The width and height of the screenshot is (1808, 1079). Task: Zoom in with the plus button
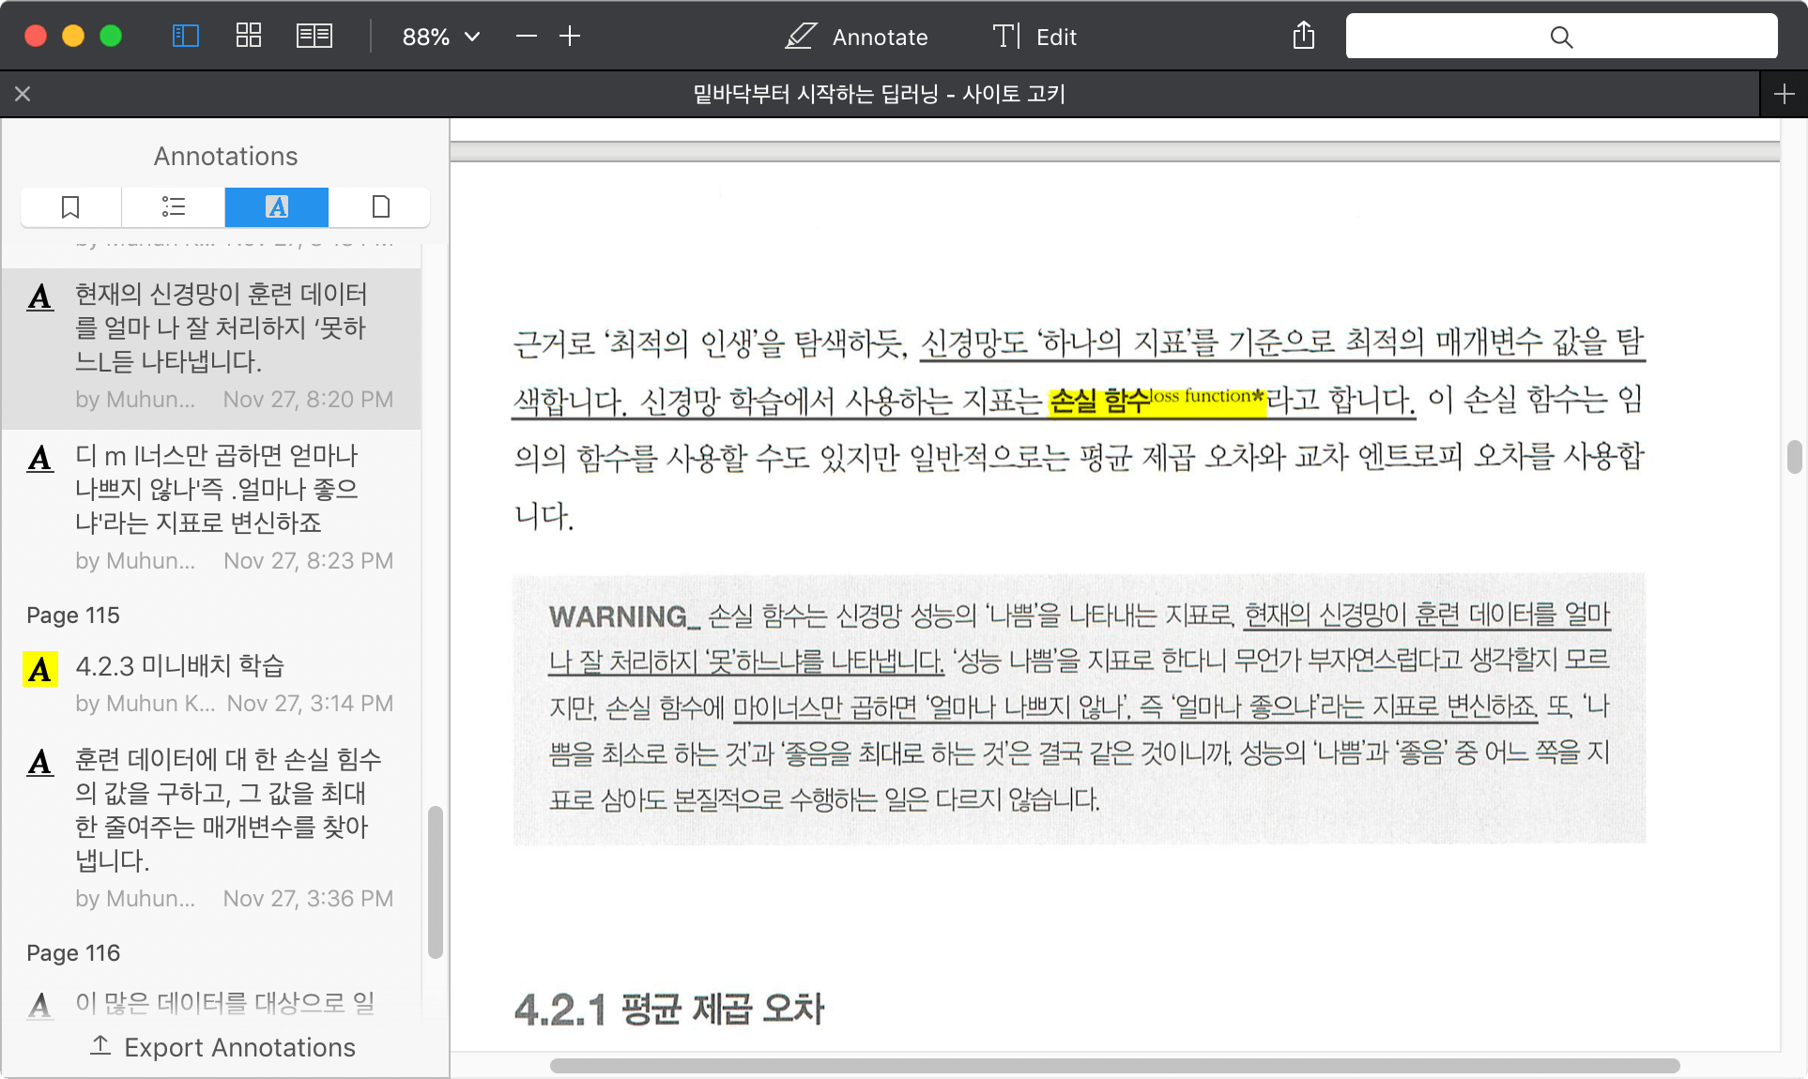(x=570, y=37)
